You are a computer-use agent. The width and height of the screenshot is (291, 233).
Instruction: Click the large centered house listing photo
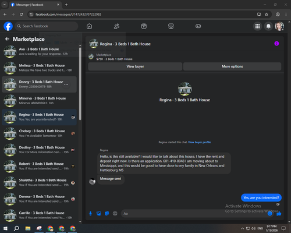184,89
